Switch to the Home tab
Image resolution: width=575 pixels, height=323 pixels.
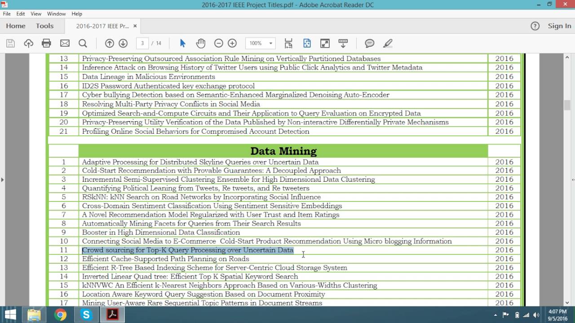pyautogui.click(x=16, y=26)
